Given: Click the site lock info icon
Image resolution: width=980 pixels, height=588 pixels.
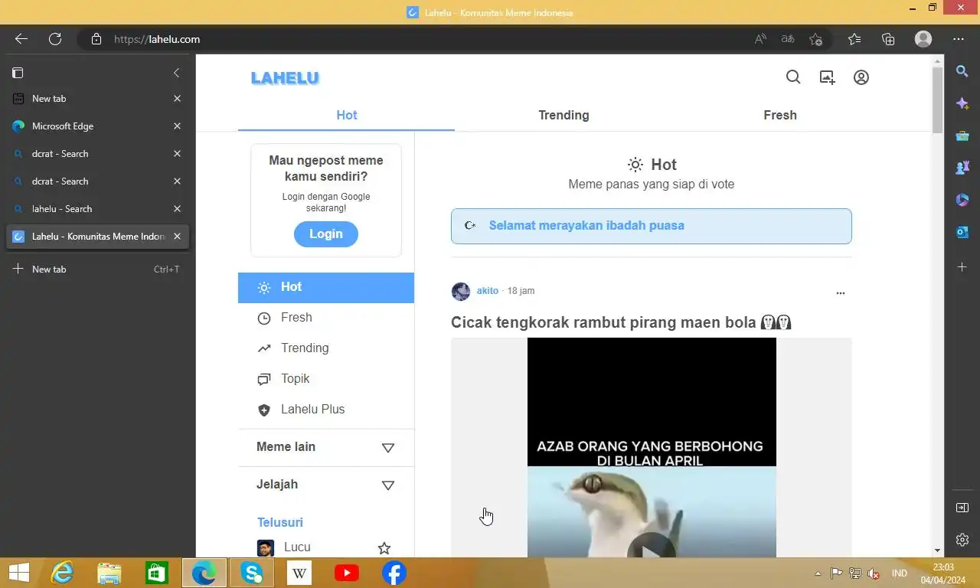Looking at the screenshot, I should [96, 39].
